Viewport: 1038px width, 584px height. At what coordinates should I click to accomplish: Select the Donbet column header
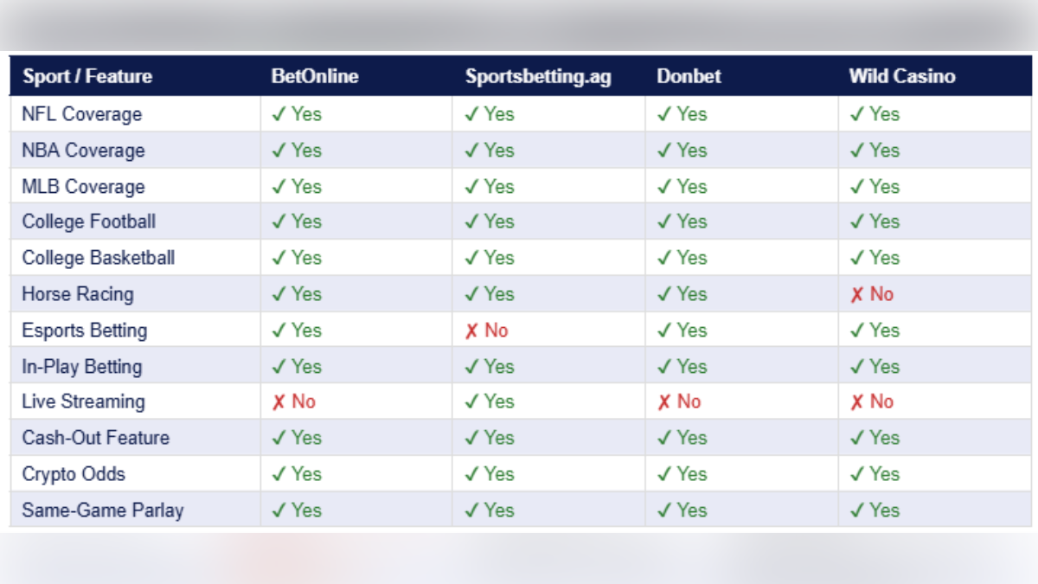688,76
